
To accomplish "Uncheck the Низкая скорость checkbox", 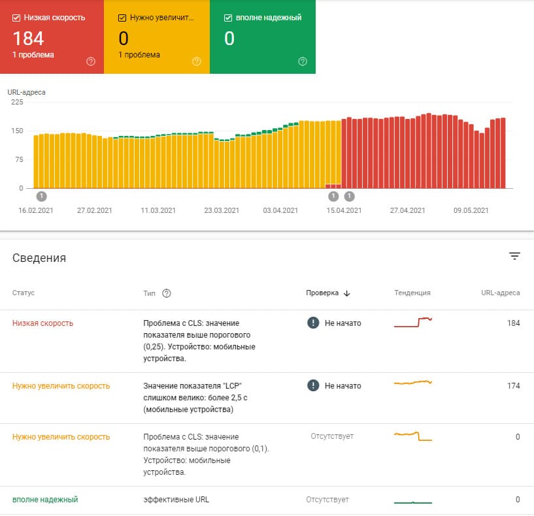I will click(16, 18).
